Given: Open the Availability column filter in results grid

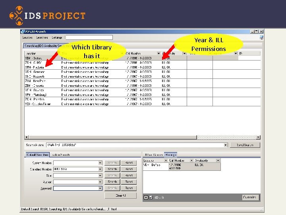Looking at the screenshot, I should [184, 53].
